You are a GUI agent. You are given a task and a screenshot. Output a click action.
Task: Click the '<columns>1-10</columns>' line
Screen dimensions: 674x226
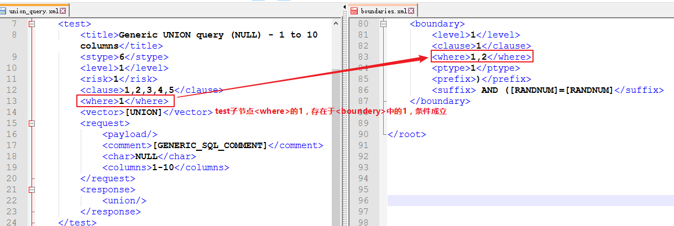pyautogui.click(x=165, y=167)
